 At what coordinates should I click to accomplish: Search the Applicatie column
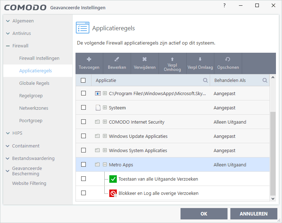[x=205, y=80]
